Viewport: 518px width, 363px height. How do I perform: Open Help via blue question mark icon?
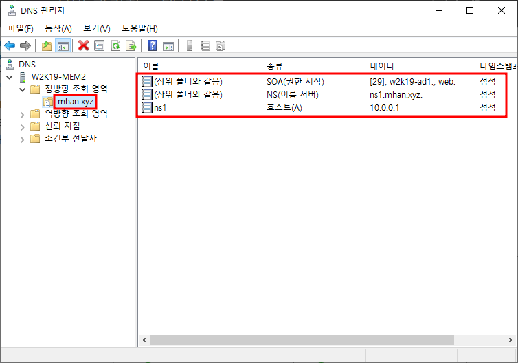[x=152, y=45]
